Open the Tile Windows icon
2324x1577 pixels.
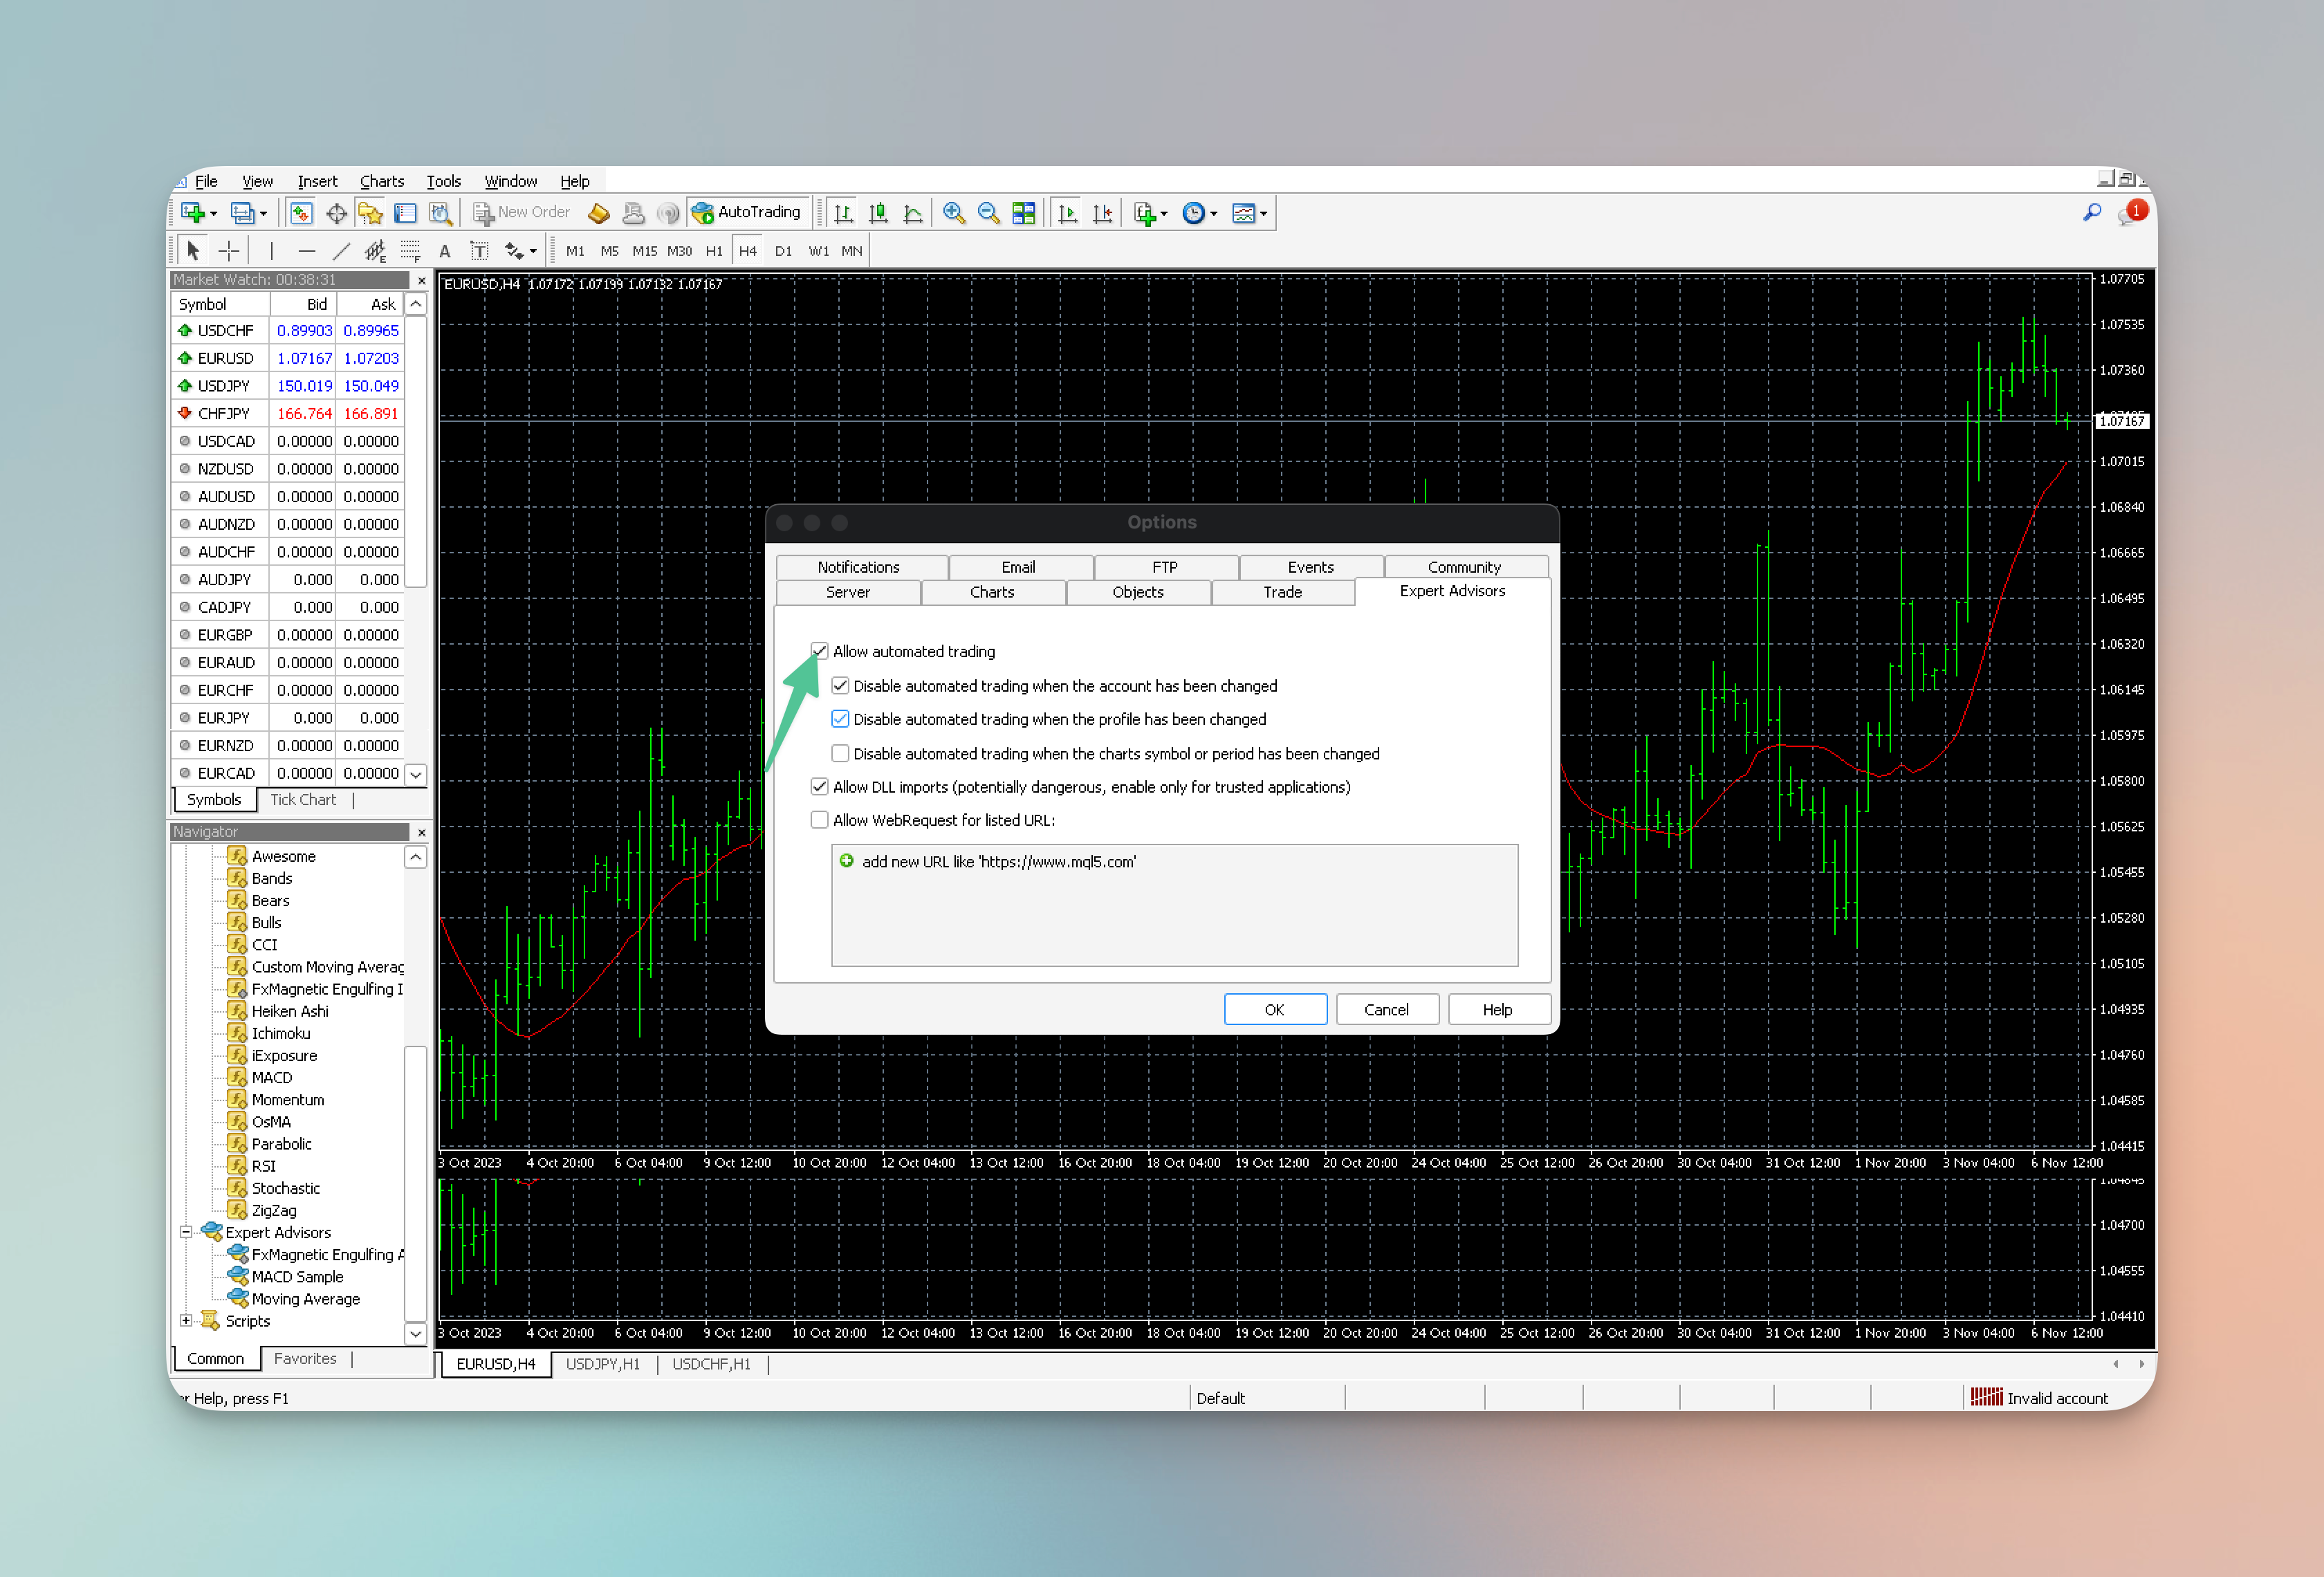[x=1023, y=213]
